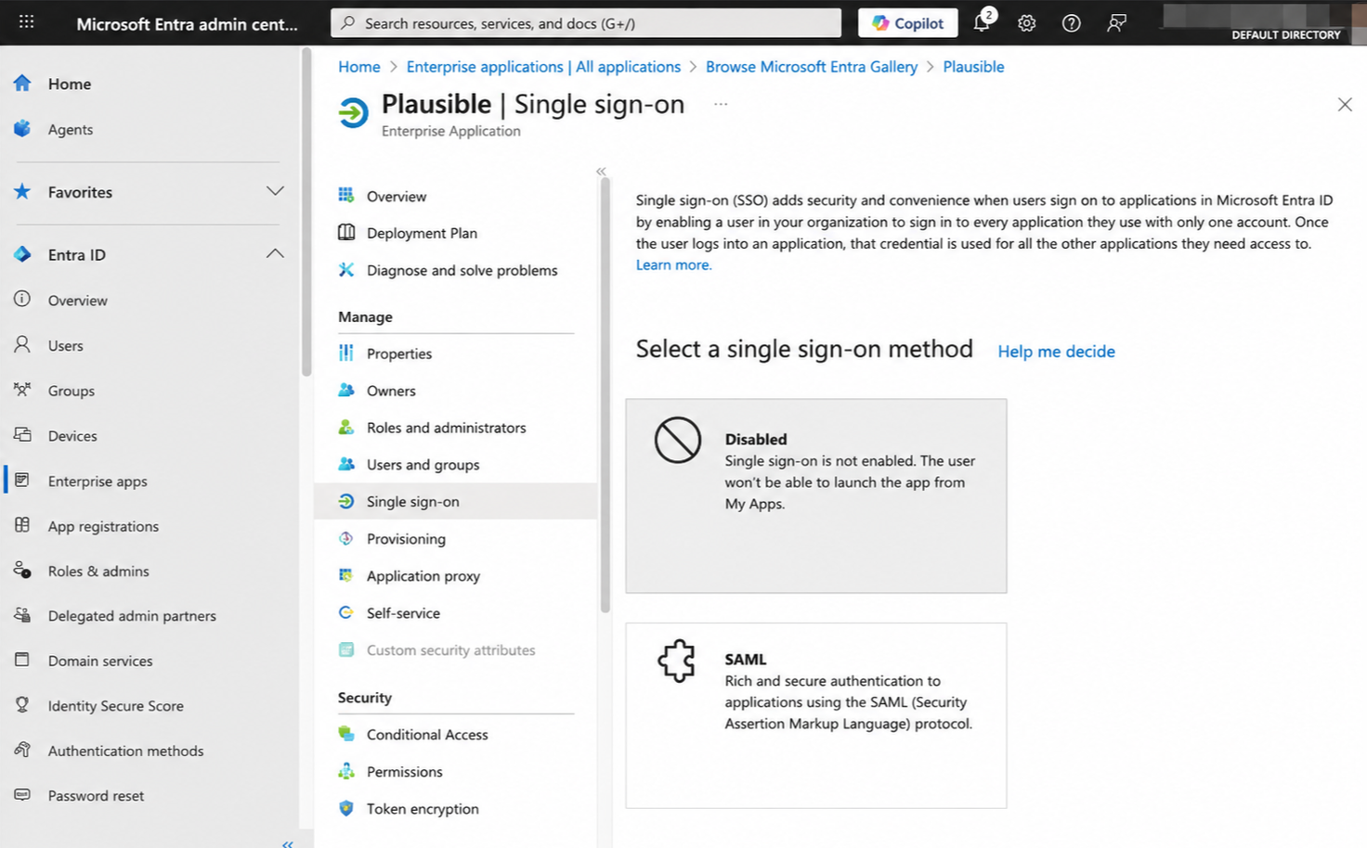Click the Password reset icon
Viewport: 1367px width, 848px height.
pyautogui.click(x=22, y=794)
